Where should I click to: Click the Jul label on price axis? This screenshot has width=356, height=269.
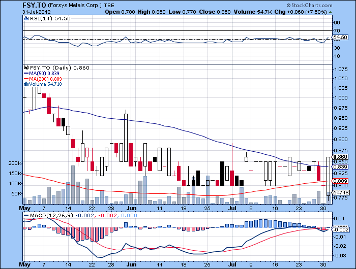point(232,208)
